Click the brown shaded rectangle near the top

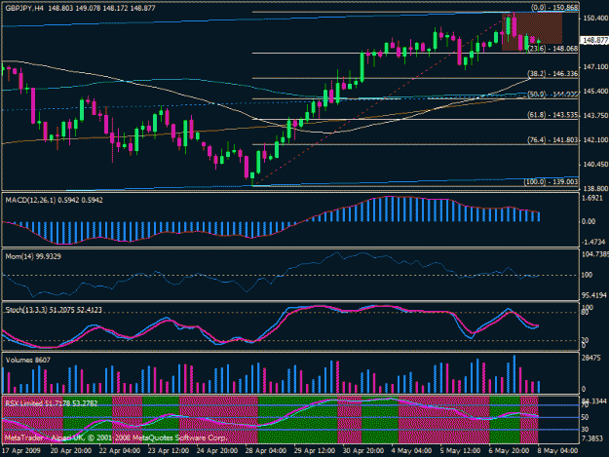point(532,31)
